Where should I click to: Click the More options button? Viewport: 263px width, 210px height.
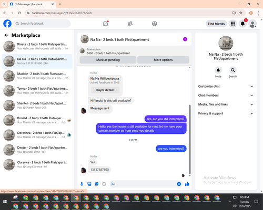coord(163,60)
